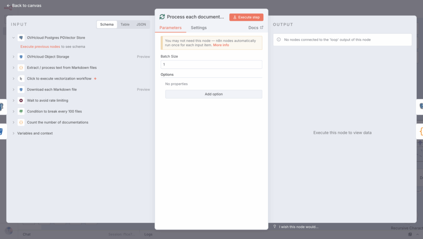Expand the Variables and context section
Screen dimensions: 423x239
click(x=14, y=134)
